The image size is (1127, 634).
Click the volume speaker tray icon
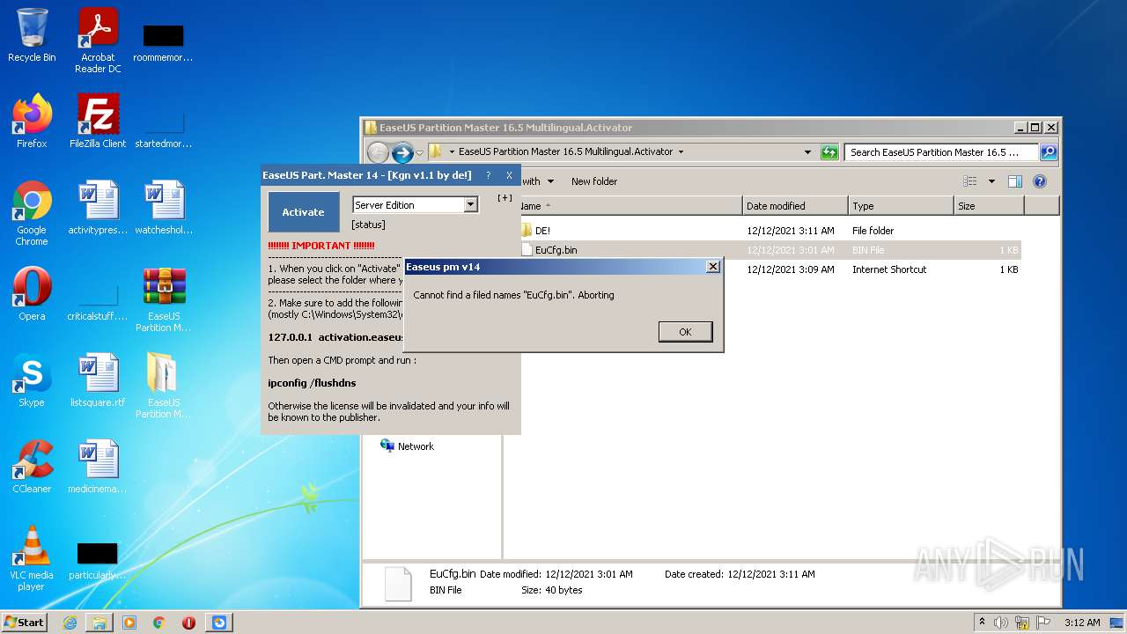[1001, 623]
